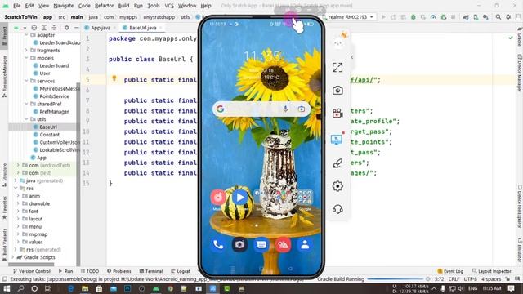Open the Version Control tool window

pos(32,271)
